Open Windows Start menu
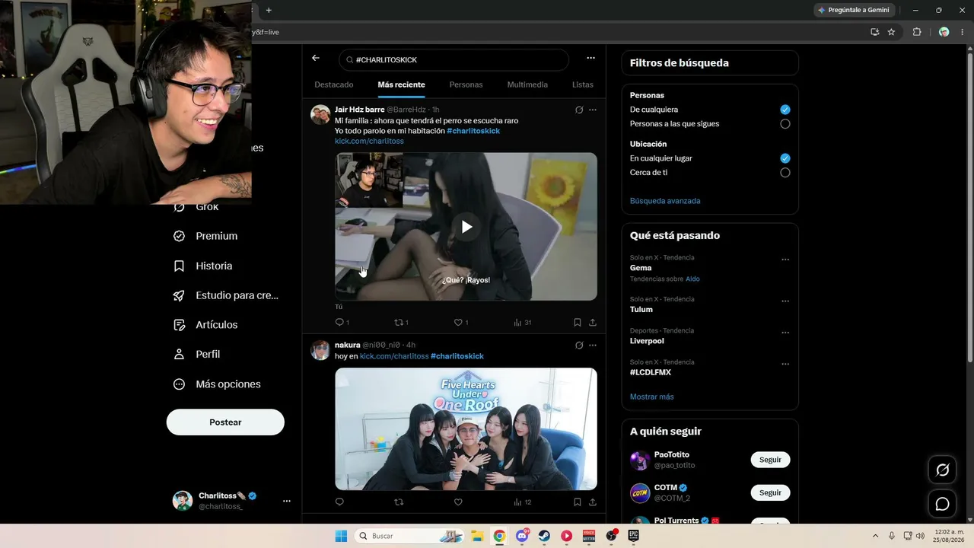This screenshot has width=974, height=548. [x=341, y=536]
